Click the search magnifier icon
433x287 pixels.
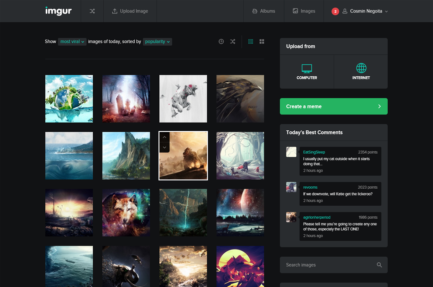(x=379, y=265)
